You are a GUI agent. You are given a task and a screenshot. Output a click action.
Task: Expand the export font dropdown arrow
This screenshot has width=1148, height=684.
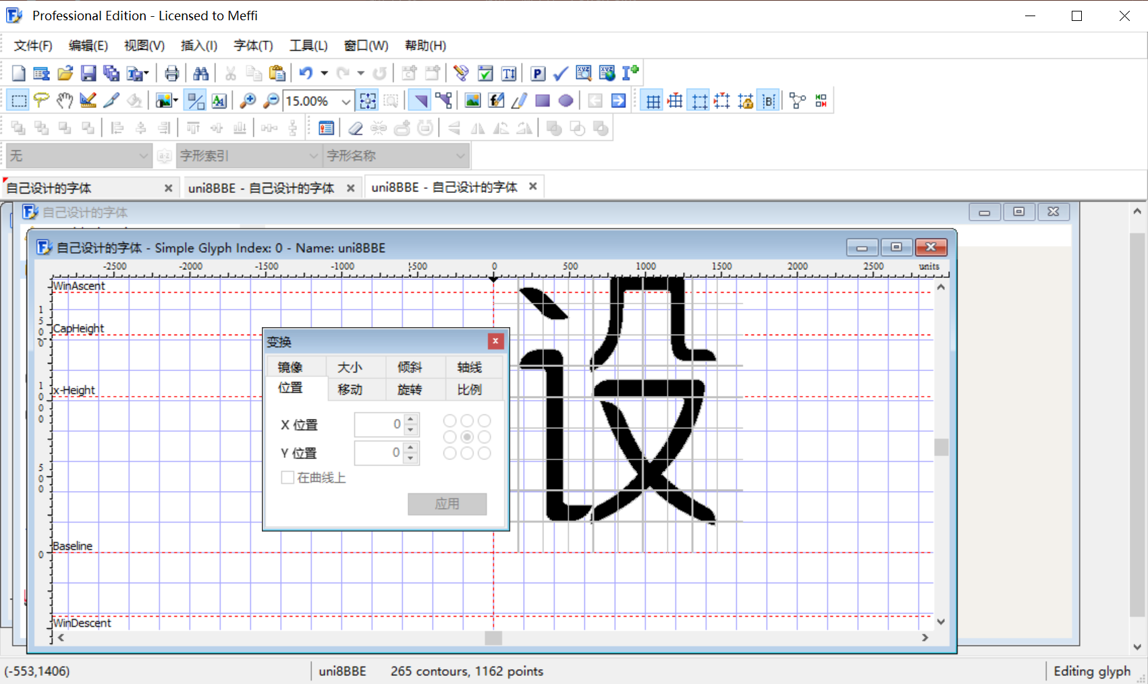[x=146, y=73]
